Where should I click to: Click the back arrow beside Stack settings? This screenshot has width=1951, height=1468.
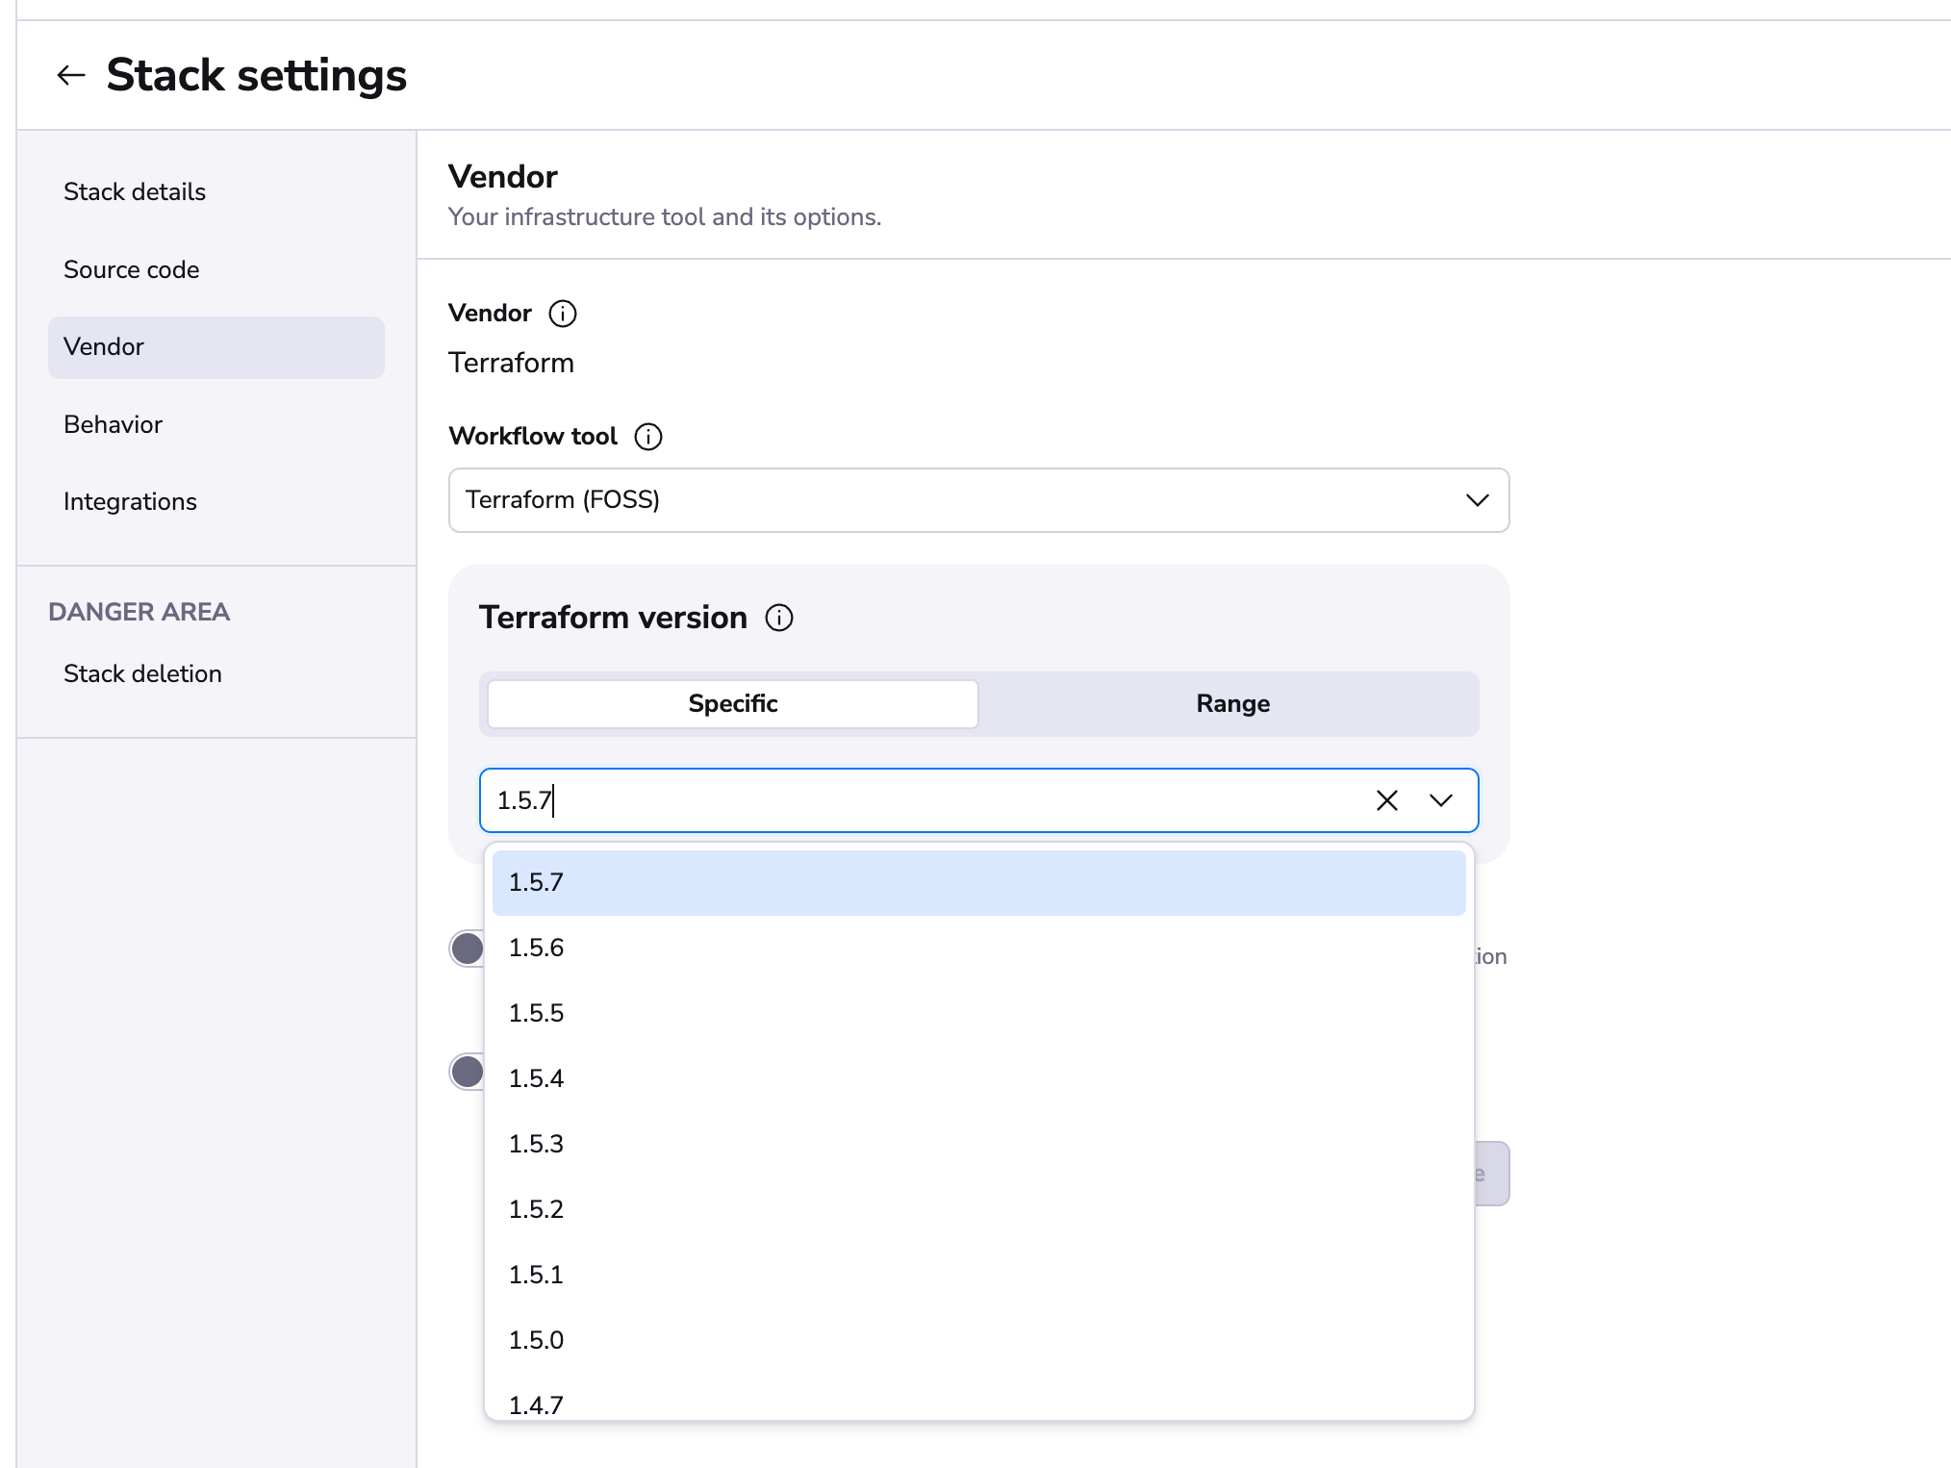coord(71,75)
